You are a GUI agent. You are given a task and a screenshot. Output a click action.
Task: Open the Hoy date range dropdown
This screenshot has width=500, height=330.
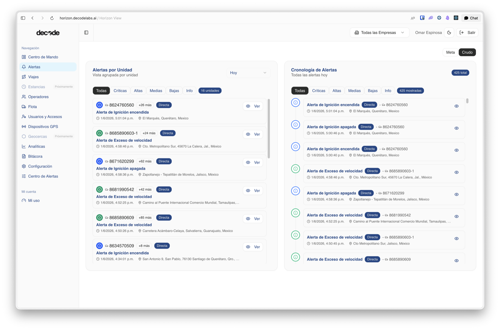(248, 73)
